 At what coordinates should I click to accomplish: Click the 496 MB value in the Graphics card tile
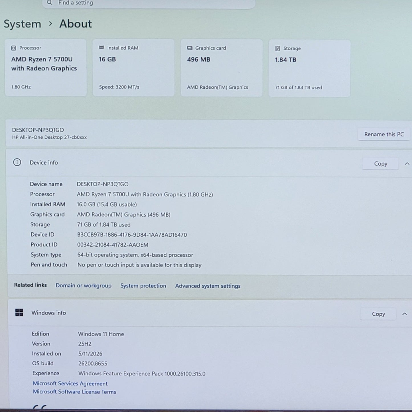[198, 60]
